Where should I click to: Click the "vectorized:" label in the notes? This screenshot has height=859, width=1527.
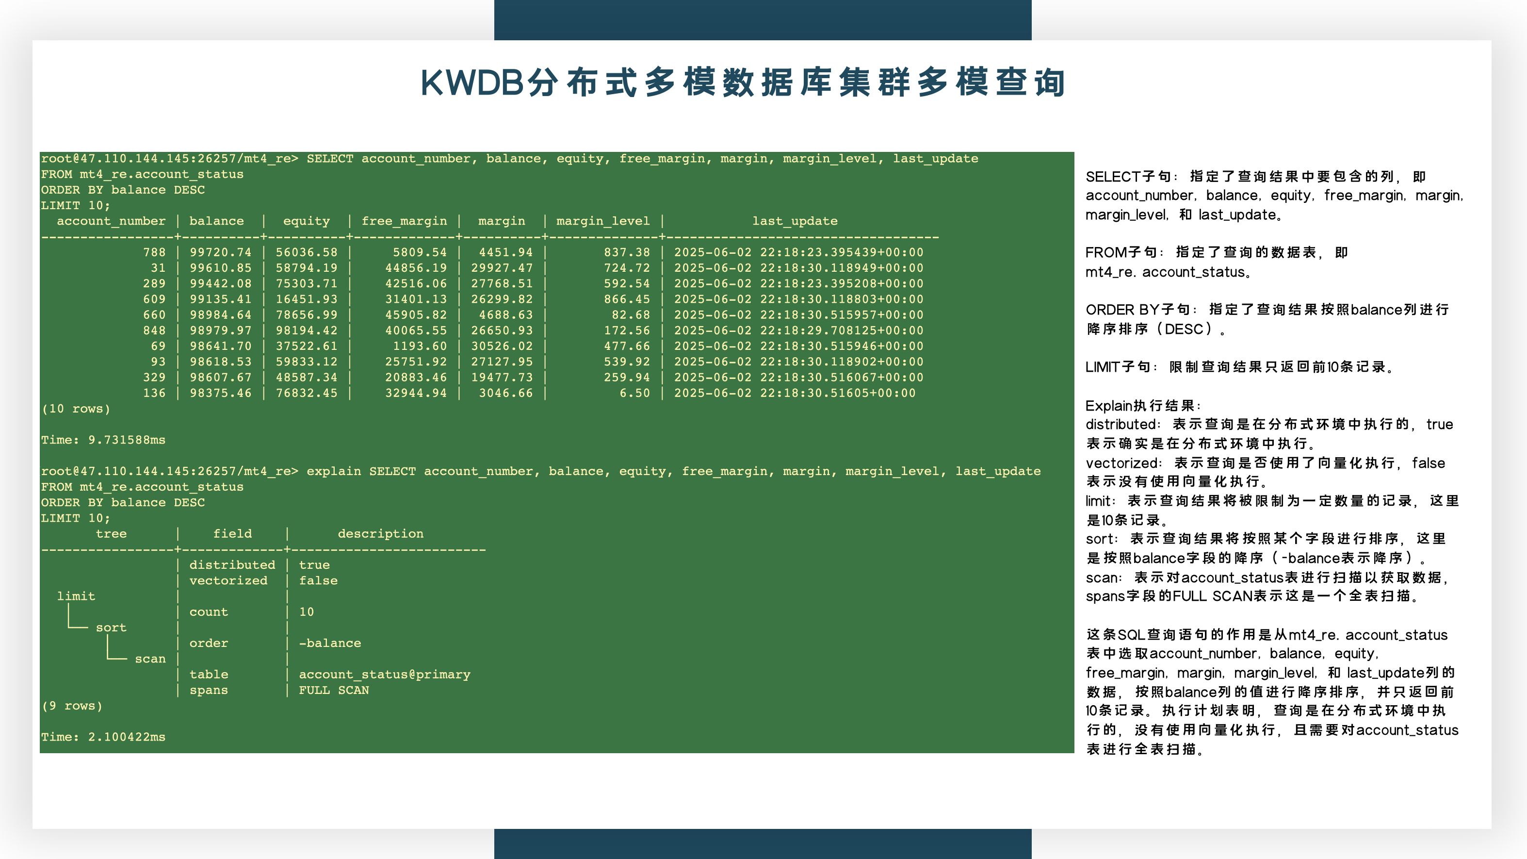point(1124,463)
